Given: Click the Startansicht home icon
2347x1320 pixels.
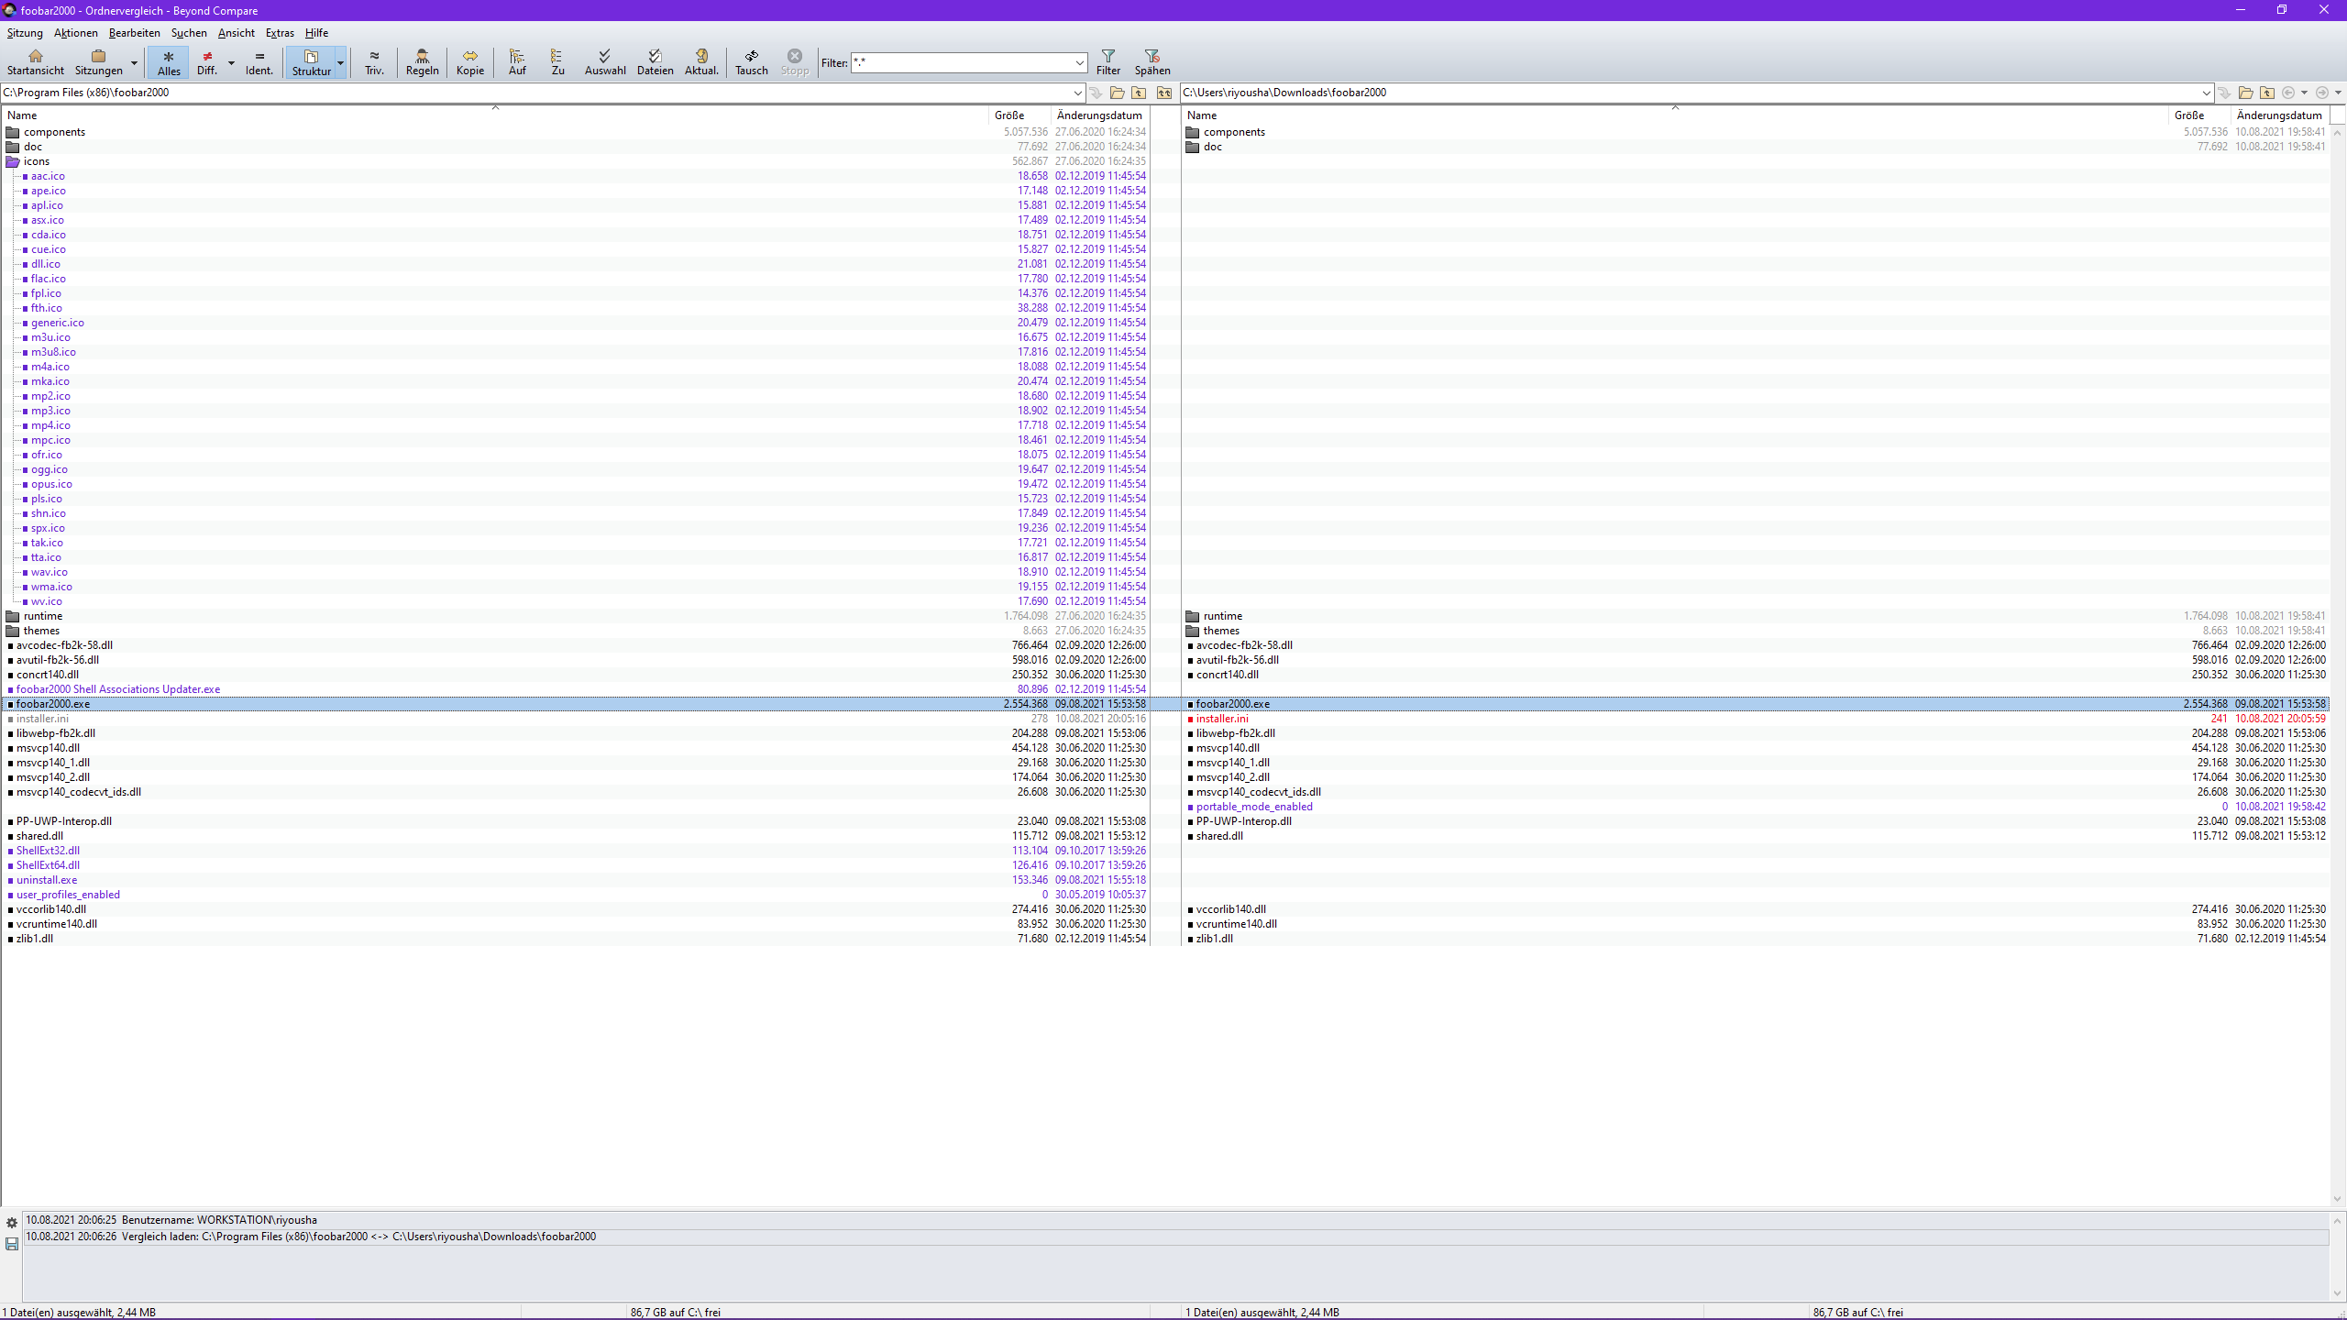Looking at the screenshot, I should [36, 61].
